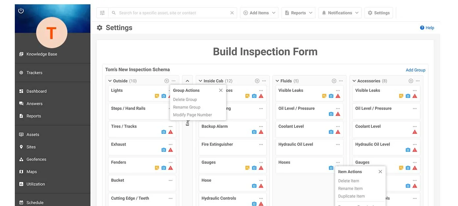Click the power icon above the profile avatar
Image resolution: width=458 pixels, height=206 pixels.
(x=21, y=10)
